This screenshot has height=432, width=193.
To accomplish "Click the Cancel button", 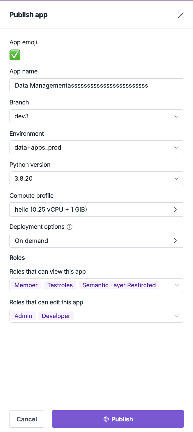I will (x=27, y=419).
